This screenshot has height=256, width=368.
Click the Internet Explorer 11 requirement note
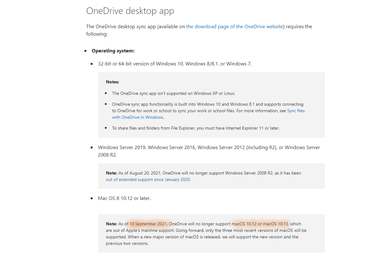pos(196,128)
